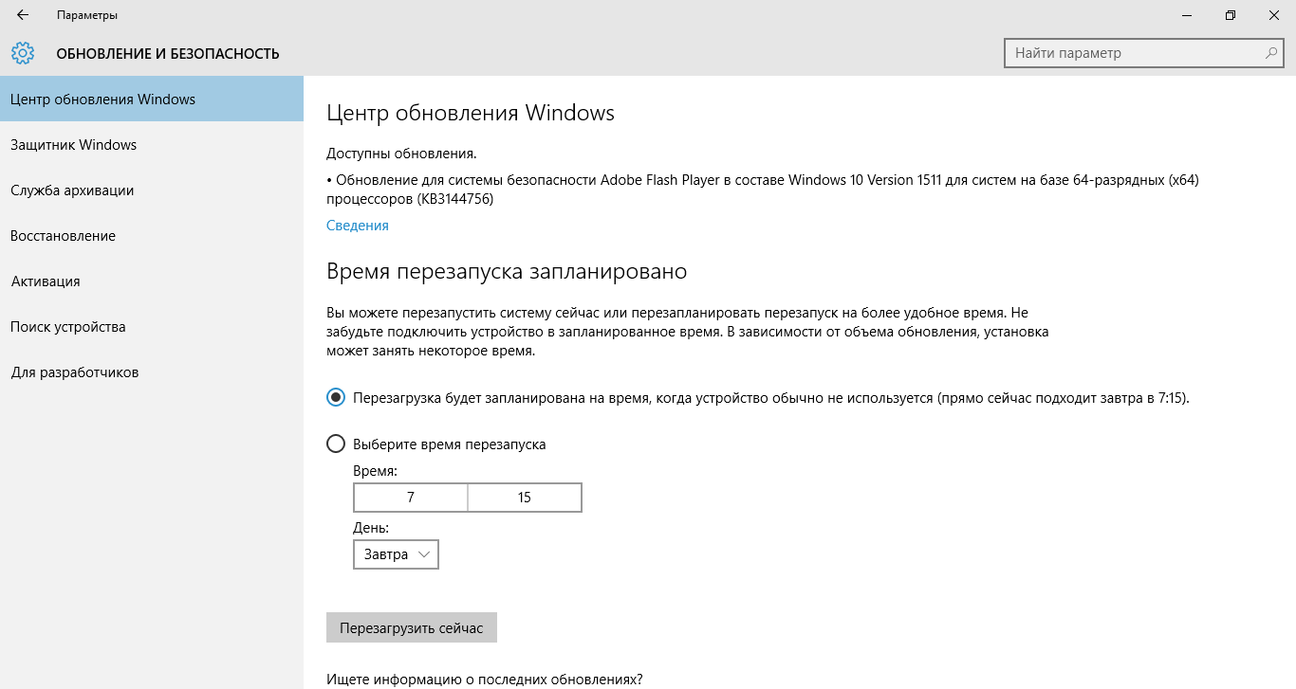Go back with the back arrow
The image size is (1296, 689).
coord(23,15)
